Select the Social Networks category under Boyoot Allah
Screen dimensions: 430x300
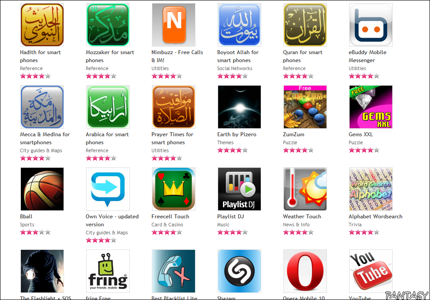click(235, 68)
